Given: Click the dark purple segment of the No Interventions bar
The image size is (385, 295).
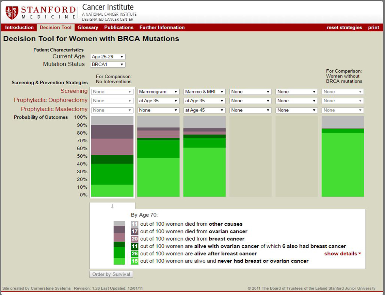Looking at the screenshot, I should pyautogui.click(x=112, y=132).
